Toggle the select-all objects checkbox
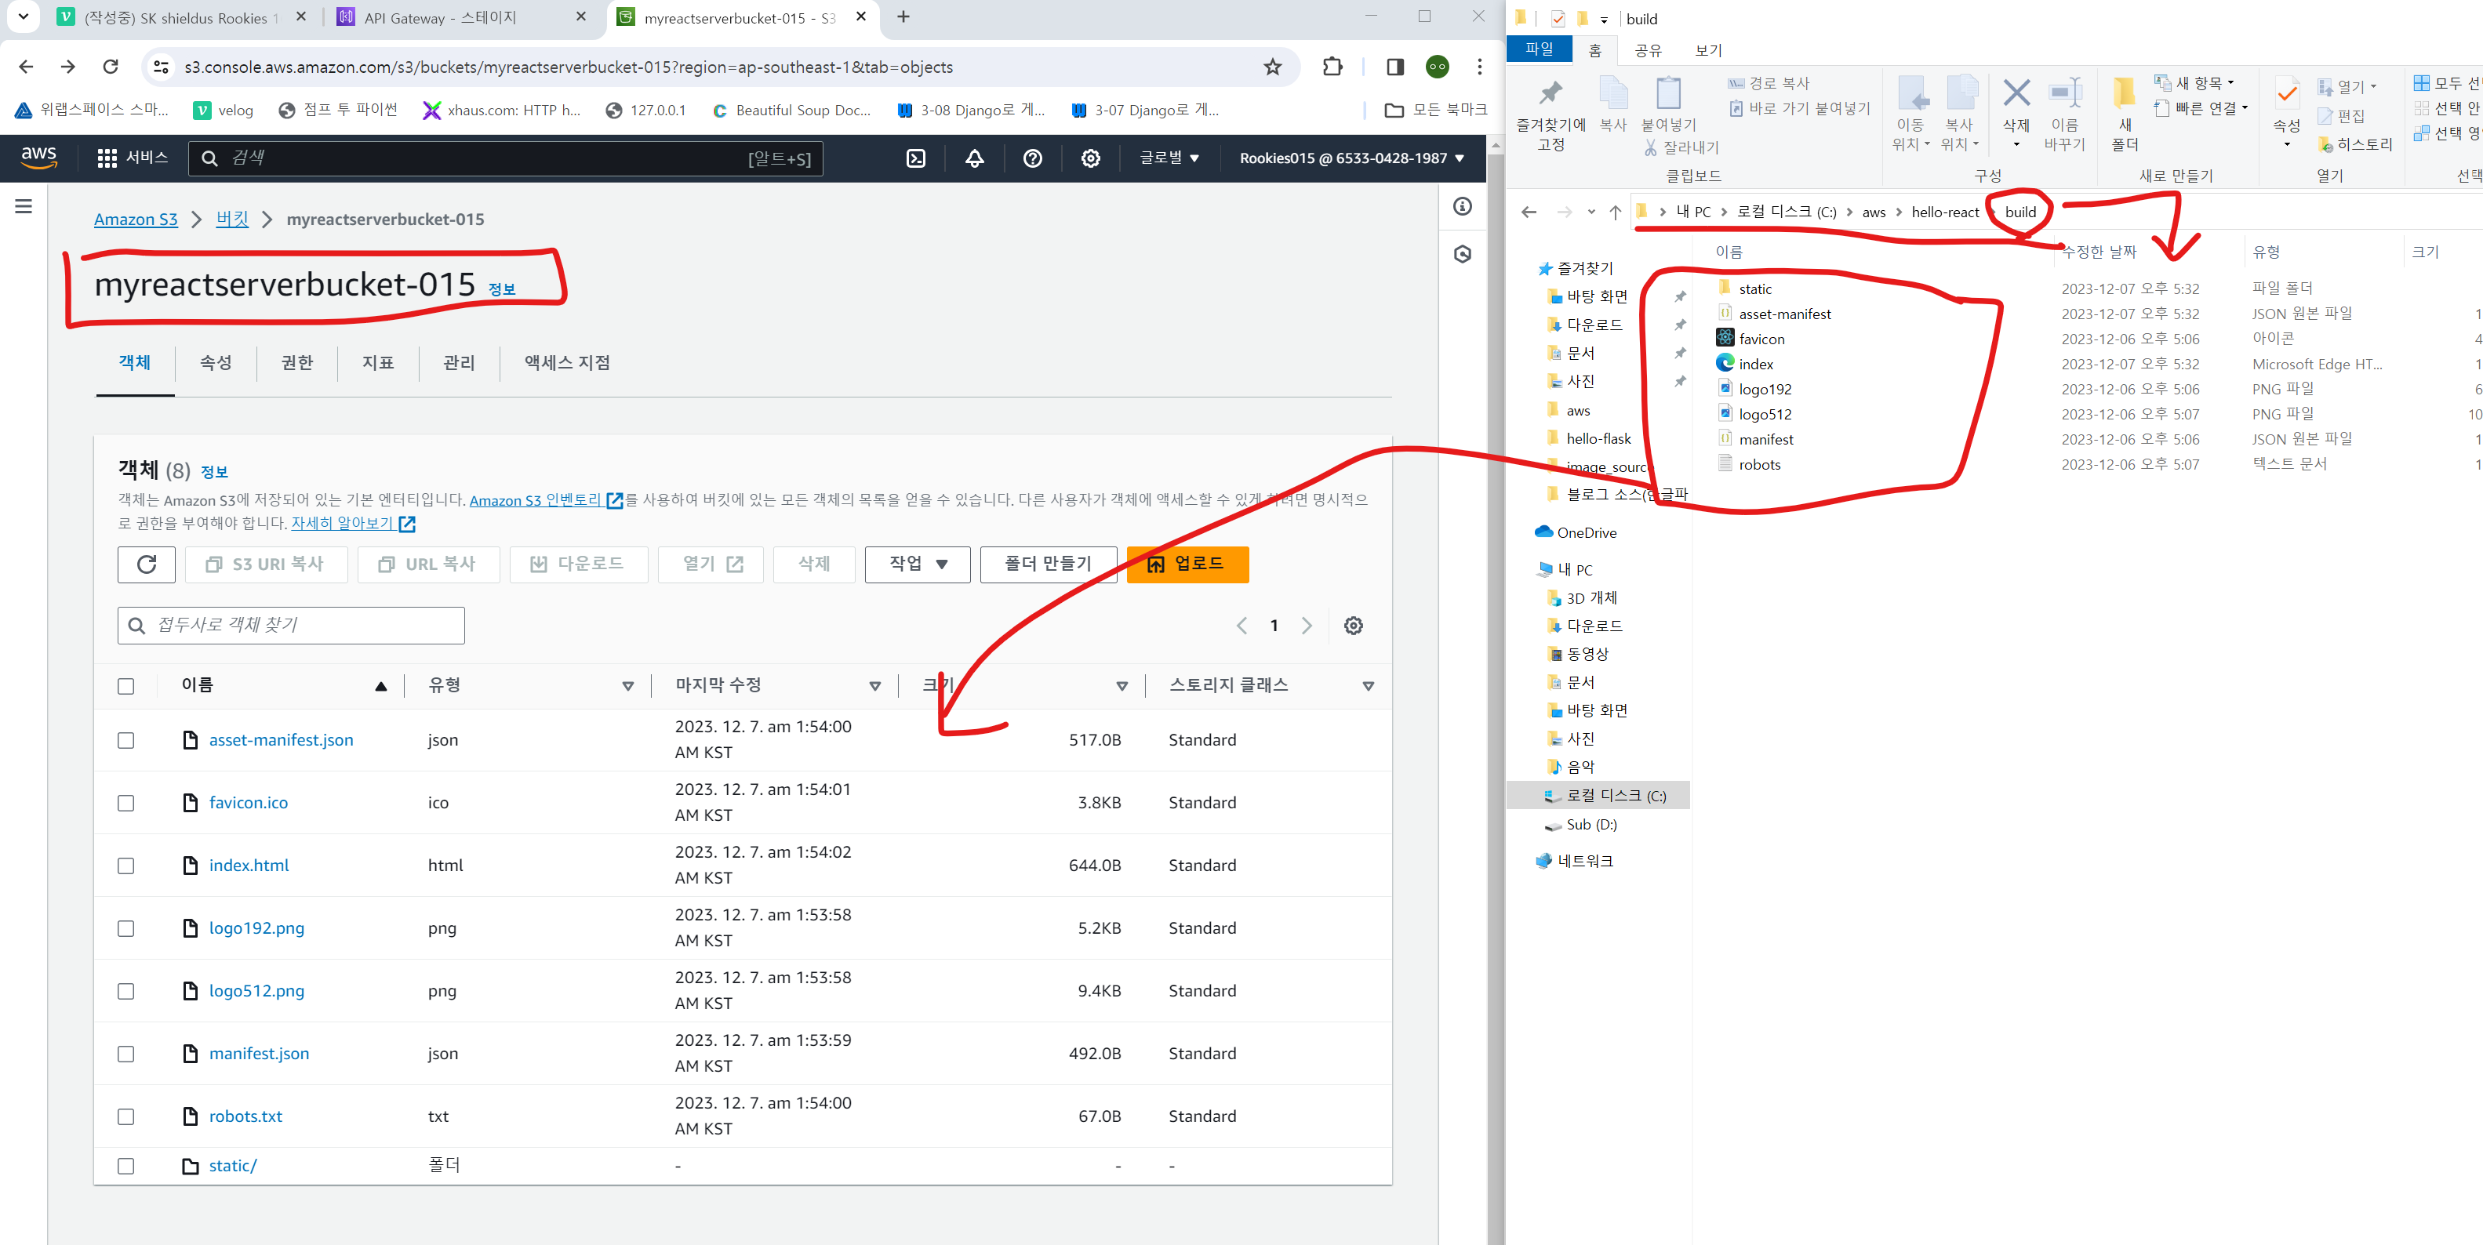This screenshot has width=2483, height=1245. [x=126, y=685]
